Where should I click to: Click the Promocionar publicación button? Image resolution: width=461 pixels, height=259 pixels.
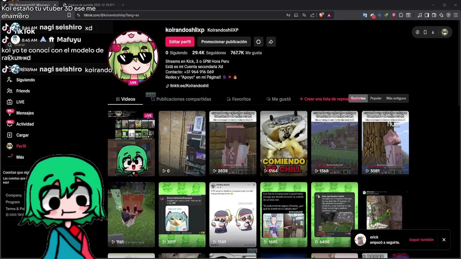[x=224, y=42]
